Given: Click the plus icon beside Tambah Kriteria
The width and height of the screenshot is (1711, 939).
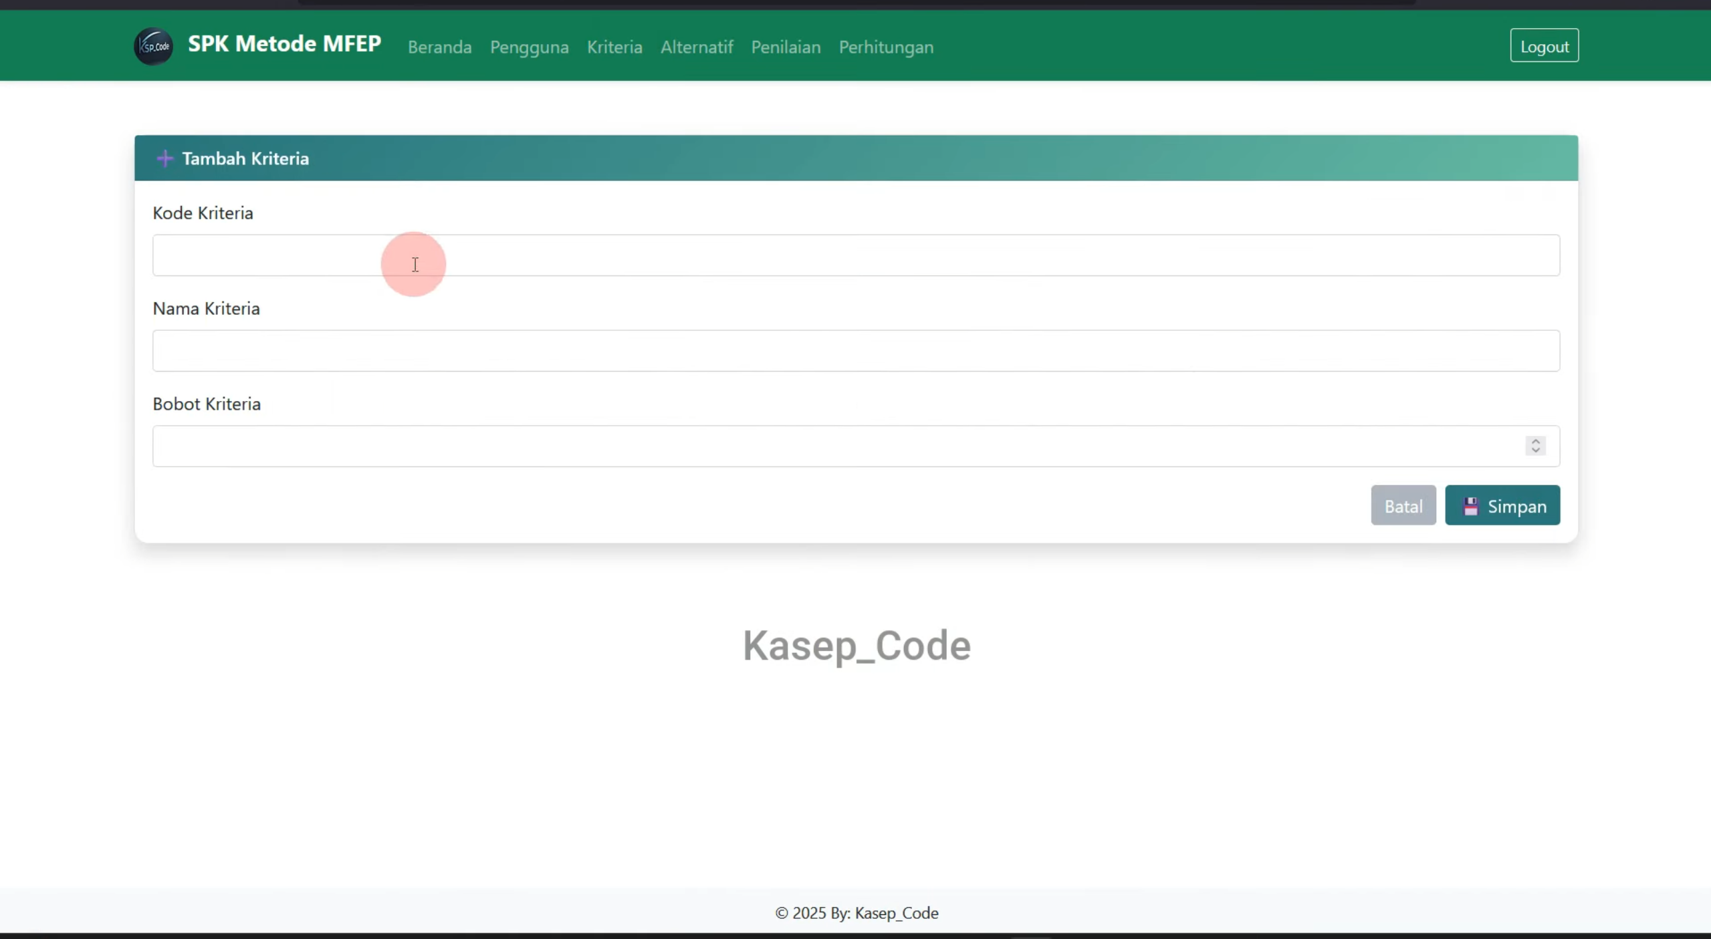Looking at the screenshot, I should (x=164, y=158).
